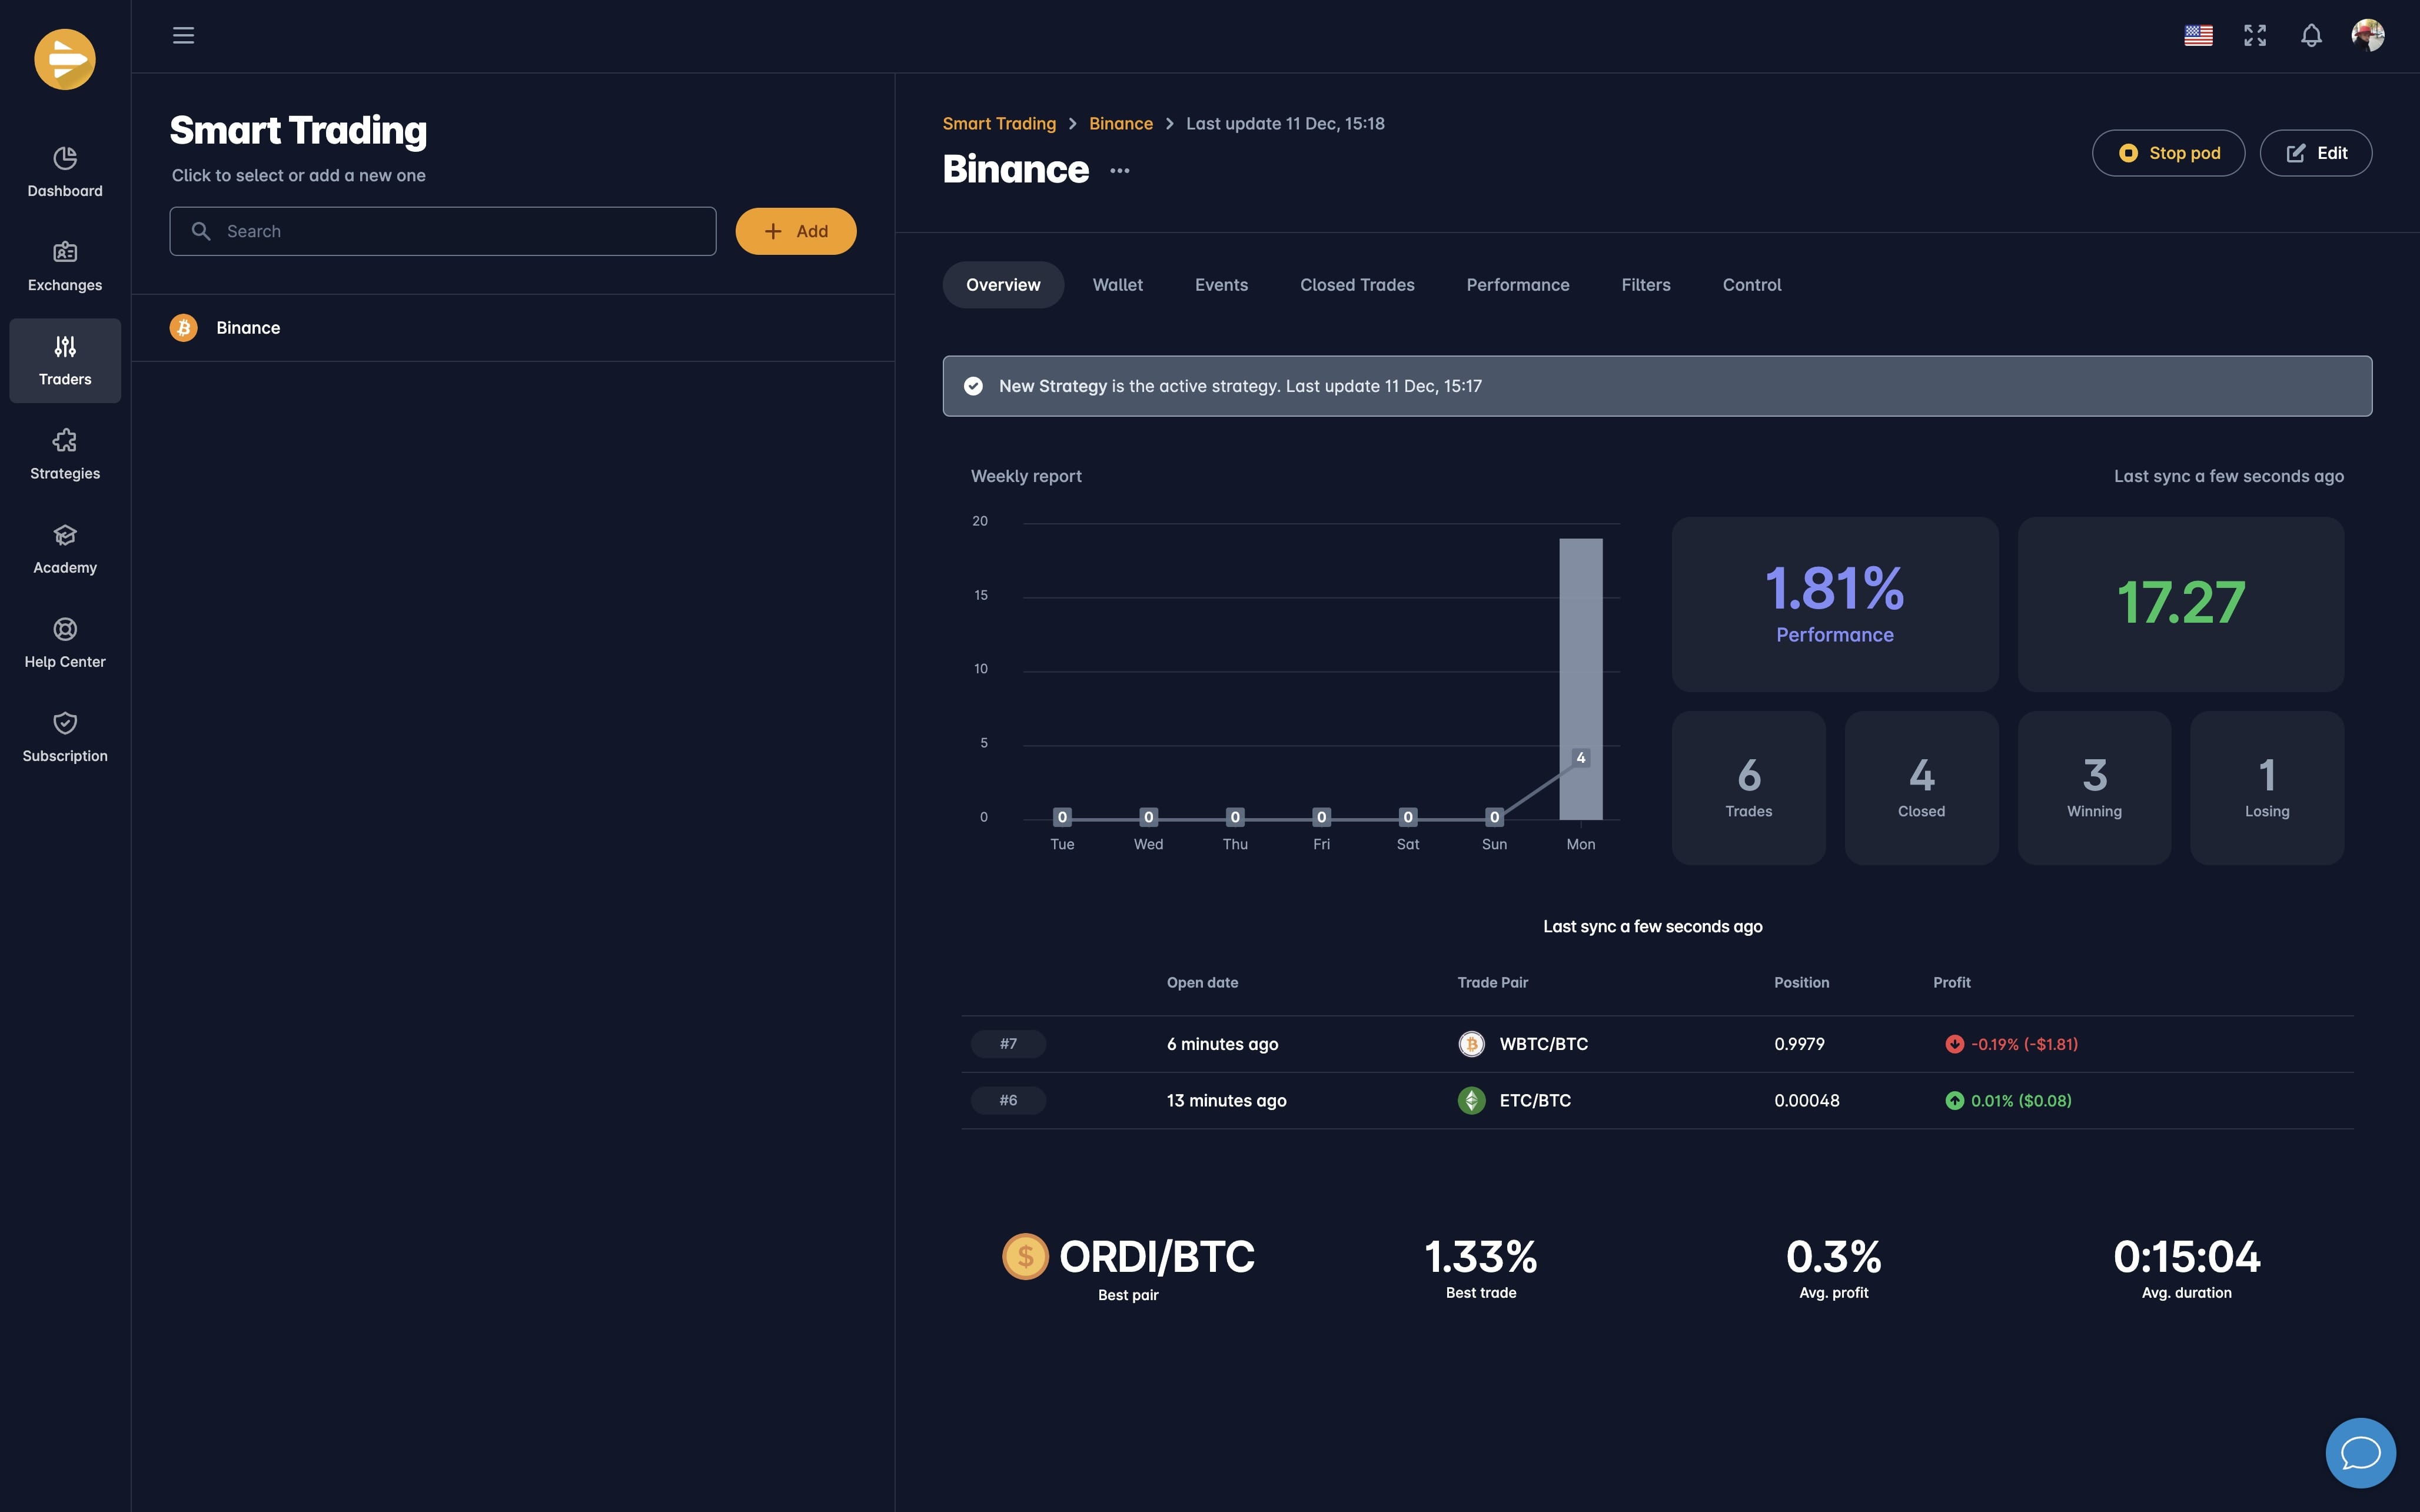Click the Stop pod button

click(x=2168, y=153)
